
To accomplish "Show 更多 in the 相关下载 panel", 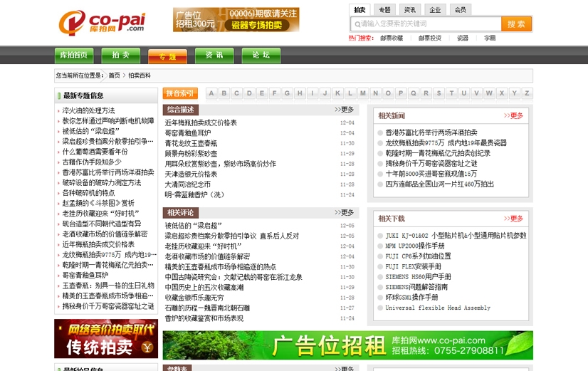I will click(513, 218).
